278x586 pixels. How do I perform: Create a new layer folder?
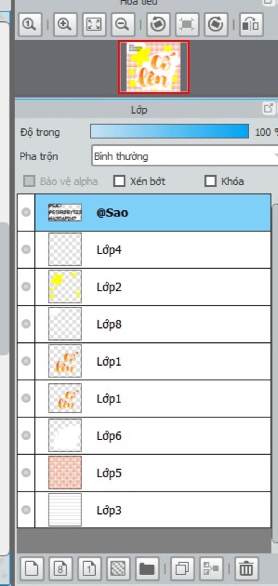click(x=147, y=569)
